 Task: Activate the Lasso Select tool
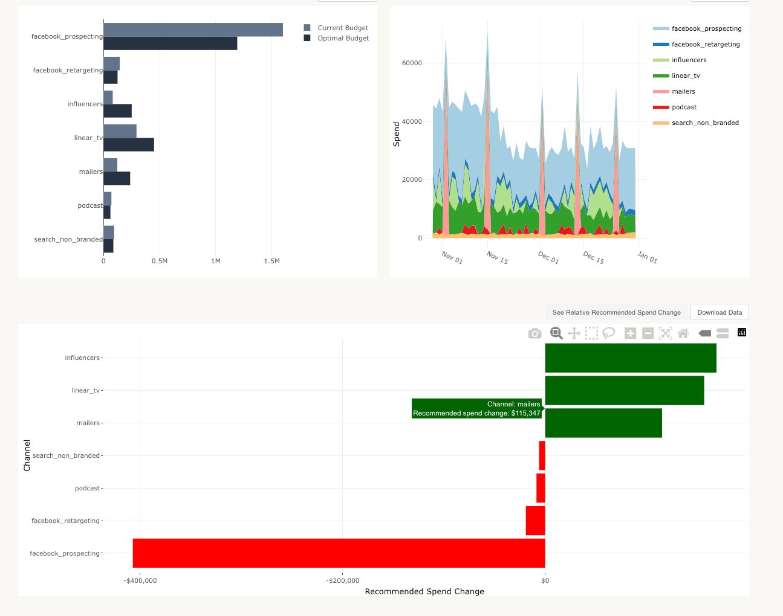(609, 333)
